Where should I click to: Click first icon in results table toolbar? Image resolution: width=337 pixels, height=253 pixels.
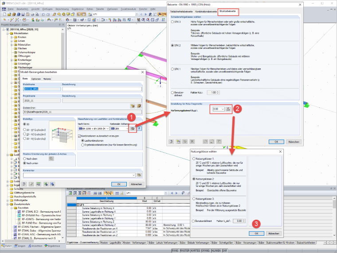pyautogui.click(x=70, y=193)
